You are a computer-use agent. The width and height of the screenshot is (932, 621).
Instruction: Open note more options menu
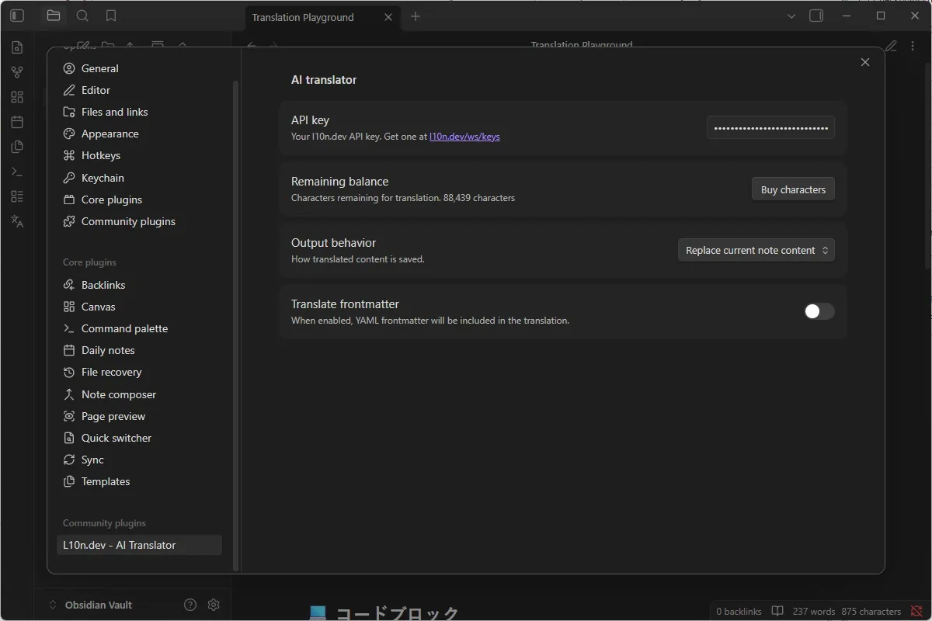[913, 46]
